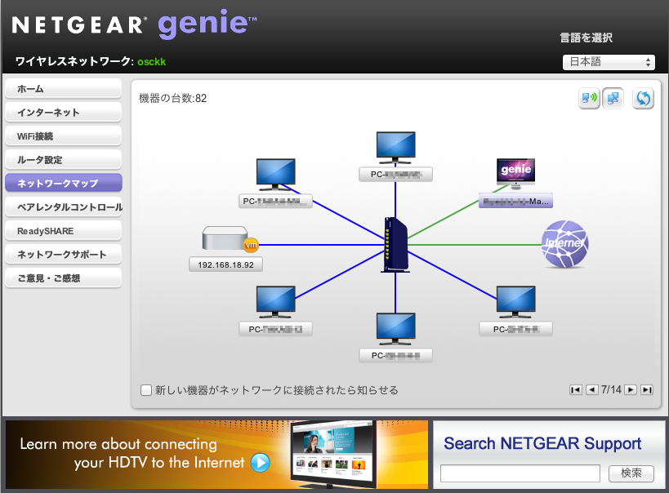
Task: Go to first page of devices
Action: click(x=576, y=390)
